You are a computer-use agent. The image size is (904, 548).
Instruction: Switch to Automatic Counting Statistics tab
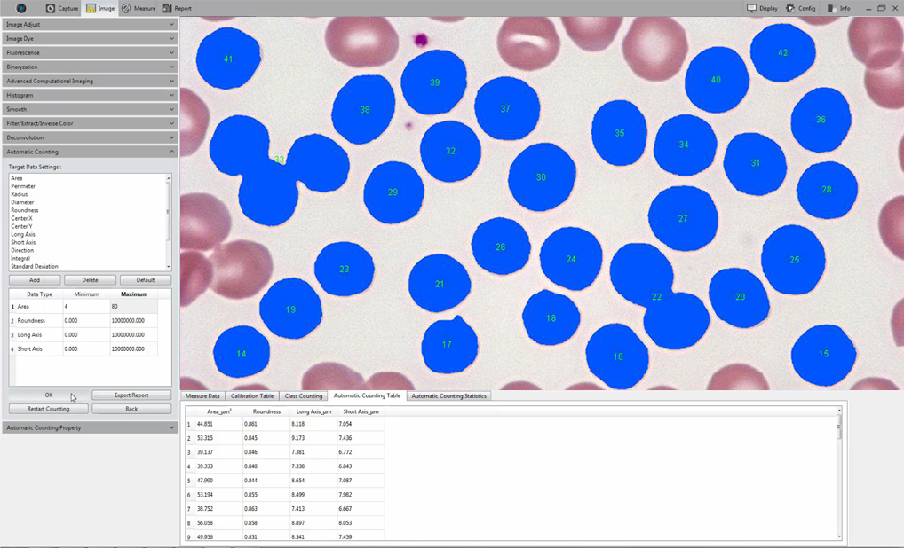click(x=448, y=396)
